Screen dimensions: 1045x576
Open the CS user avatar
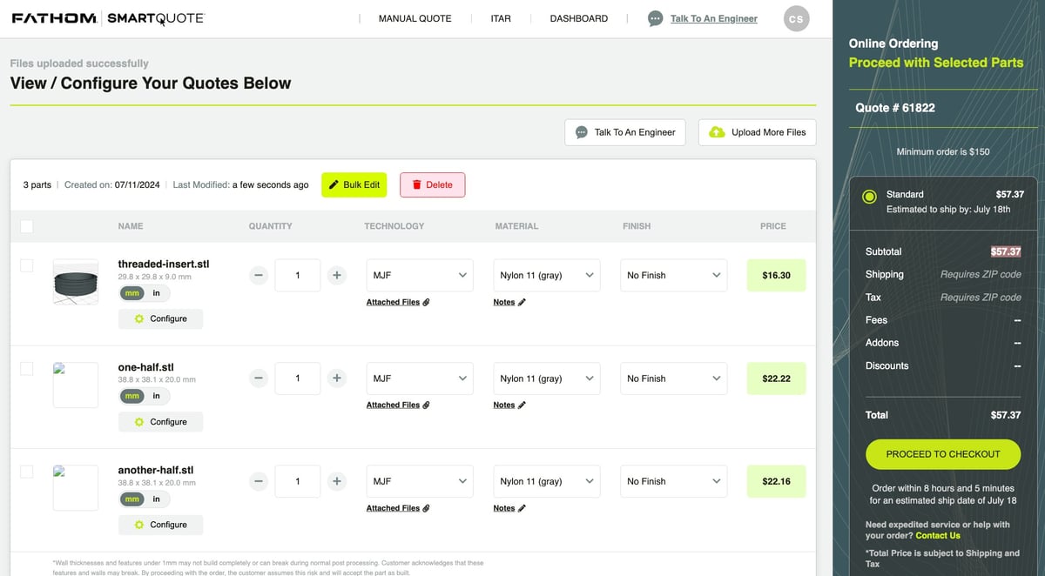point(796,18)
